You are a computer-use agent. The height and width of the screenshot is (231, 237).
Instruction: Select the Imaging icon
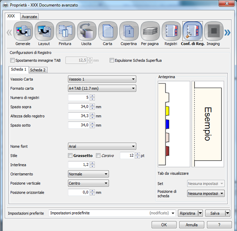(214, 31)
